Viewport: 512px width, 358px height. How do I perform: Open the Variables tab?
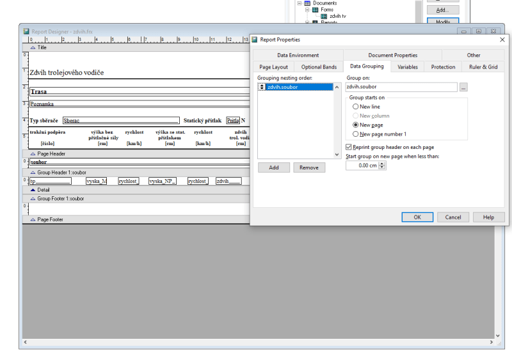(x=408, y=67)
